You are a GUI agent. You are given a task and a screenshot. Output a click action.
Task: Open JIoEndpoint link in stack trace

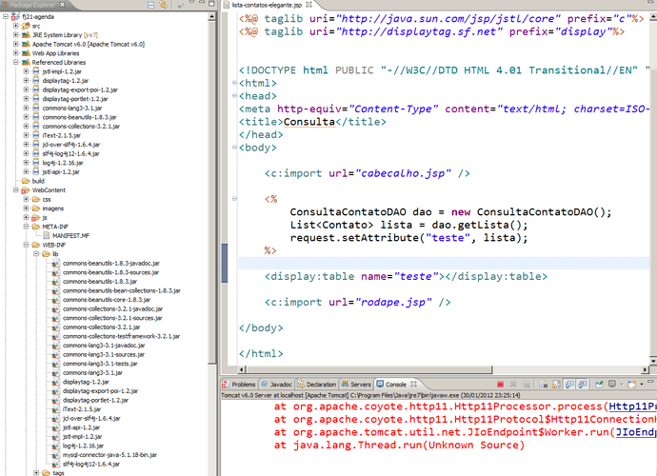(636, 432)
